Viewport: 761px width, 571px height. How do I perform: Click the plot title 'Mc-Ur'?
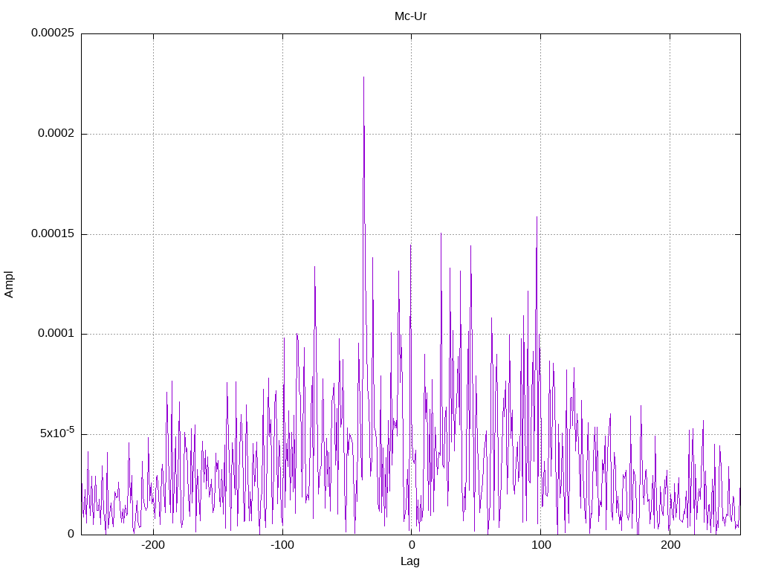[410, 16]
